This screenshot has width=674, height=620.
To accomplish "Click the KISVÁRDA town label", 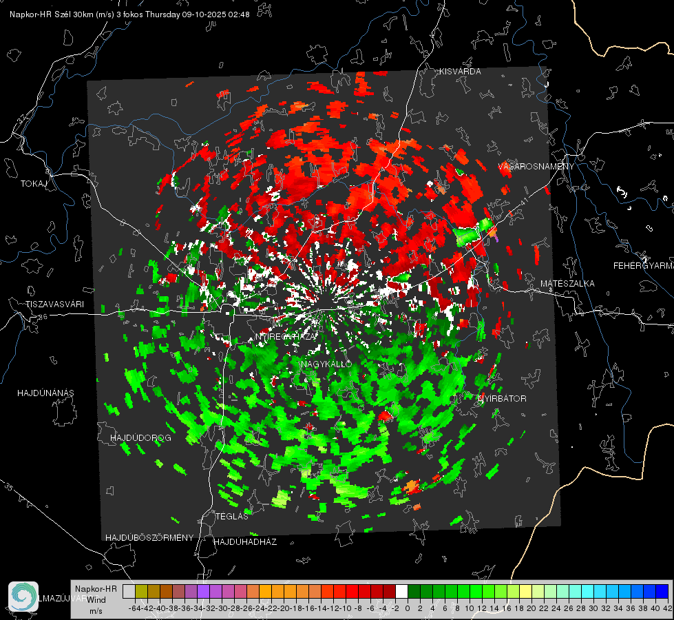I will point(460,72).
